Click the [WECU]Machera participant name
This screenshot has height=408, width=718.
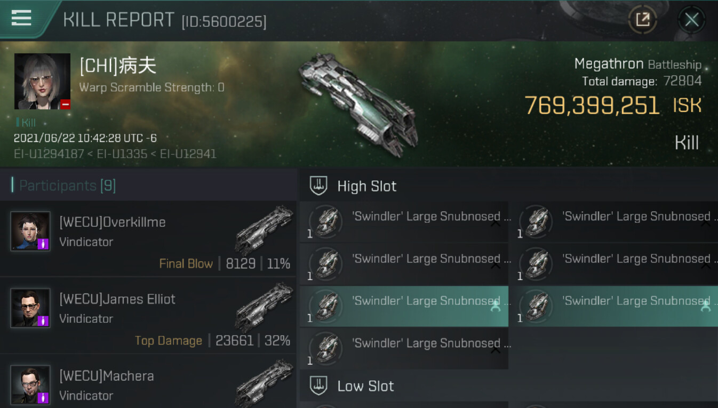(107, 376)
